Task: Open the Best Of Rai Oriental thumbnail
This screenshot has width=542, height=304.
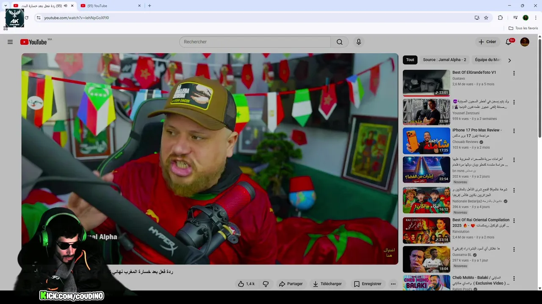Action: point(426,231)
